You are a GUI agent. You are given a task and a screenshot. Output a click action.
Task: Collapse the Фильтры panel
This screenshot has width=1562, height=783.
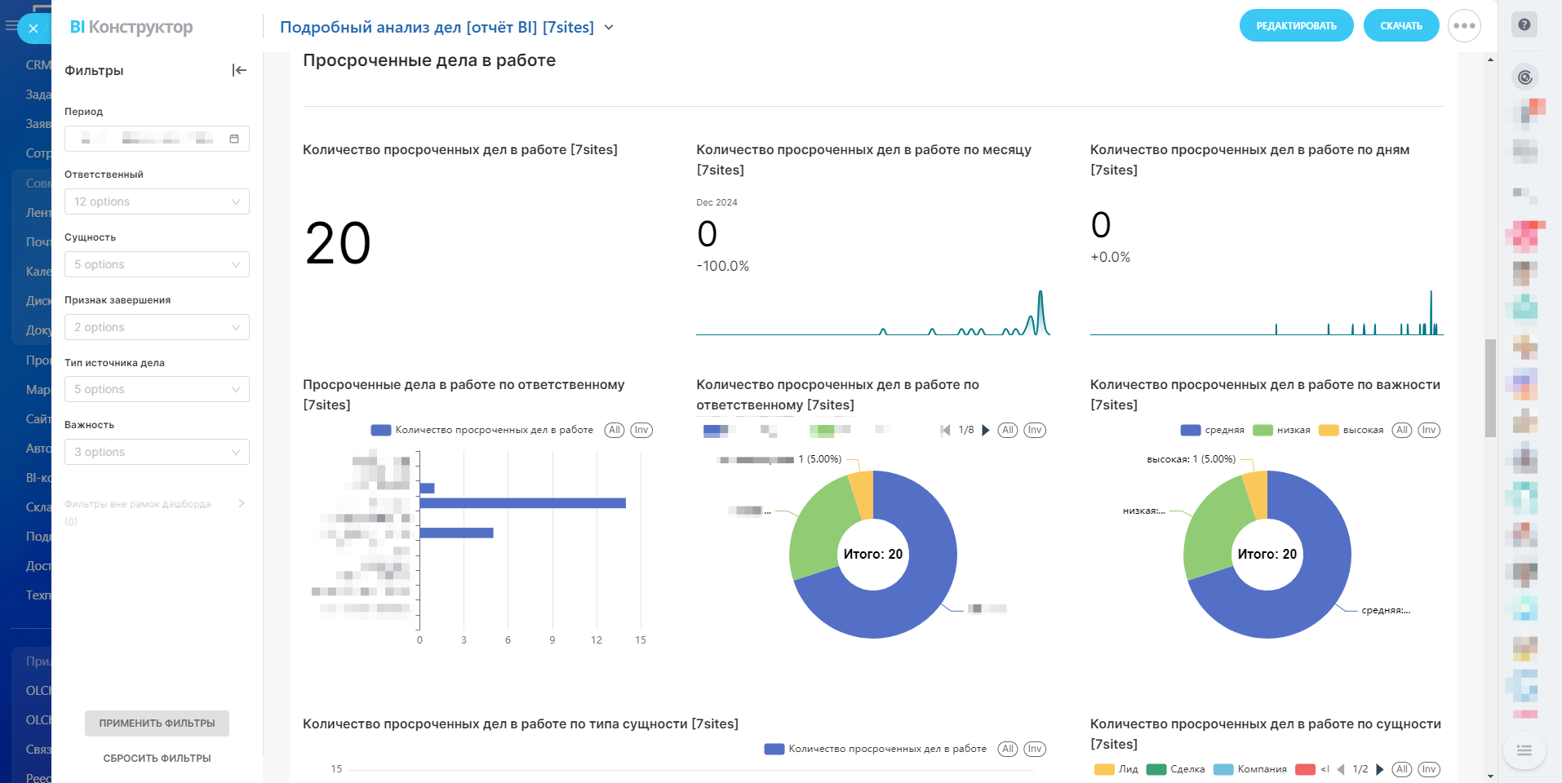(239, 70)
